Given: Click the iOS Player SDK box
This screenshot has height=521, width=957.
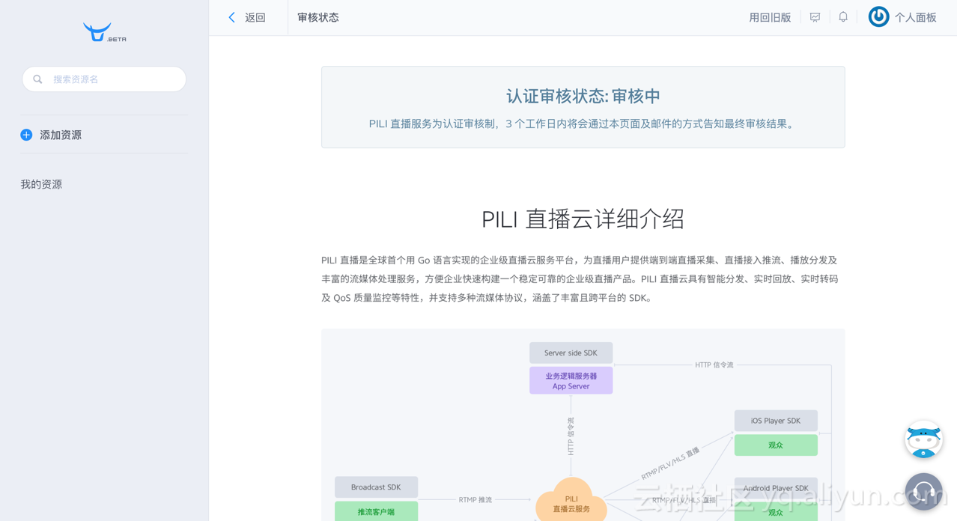Looking at the screenshot, I should [x=776, y=421].
